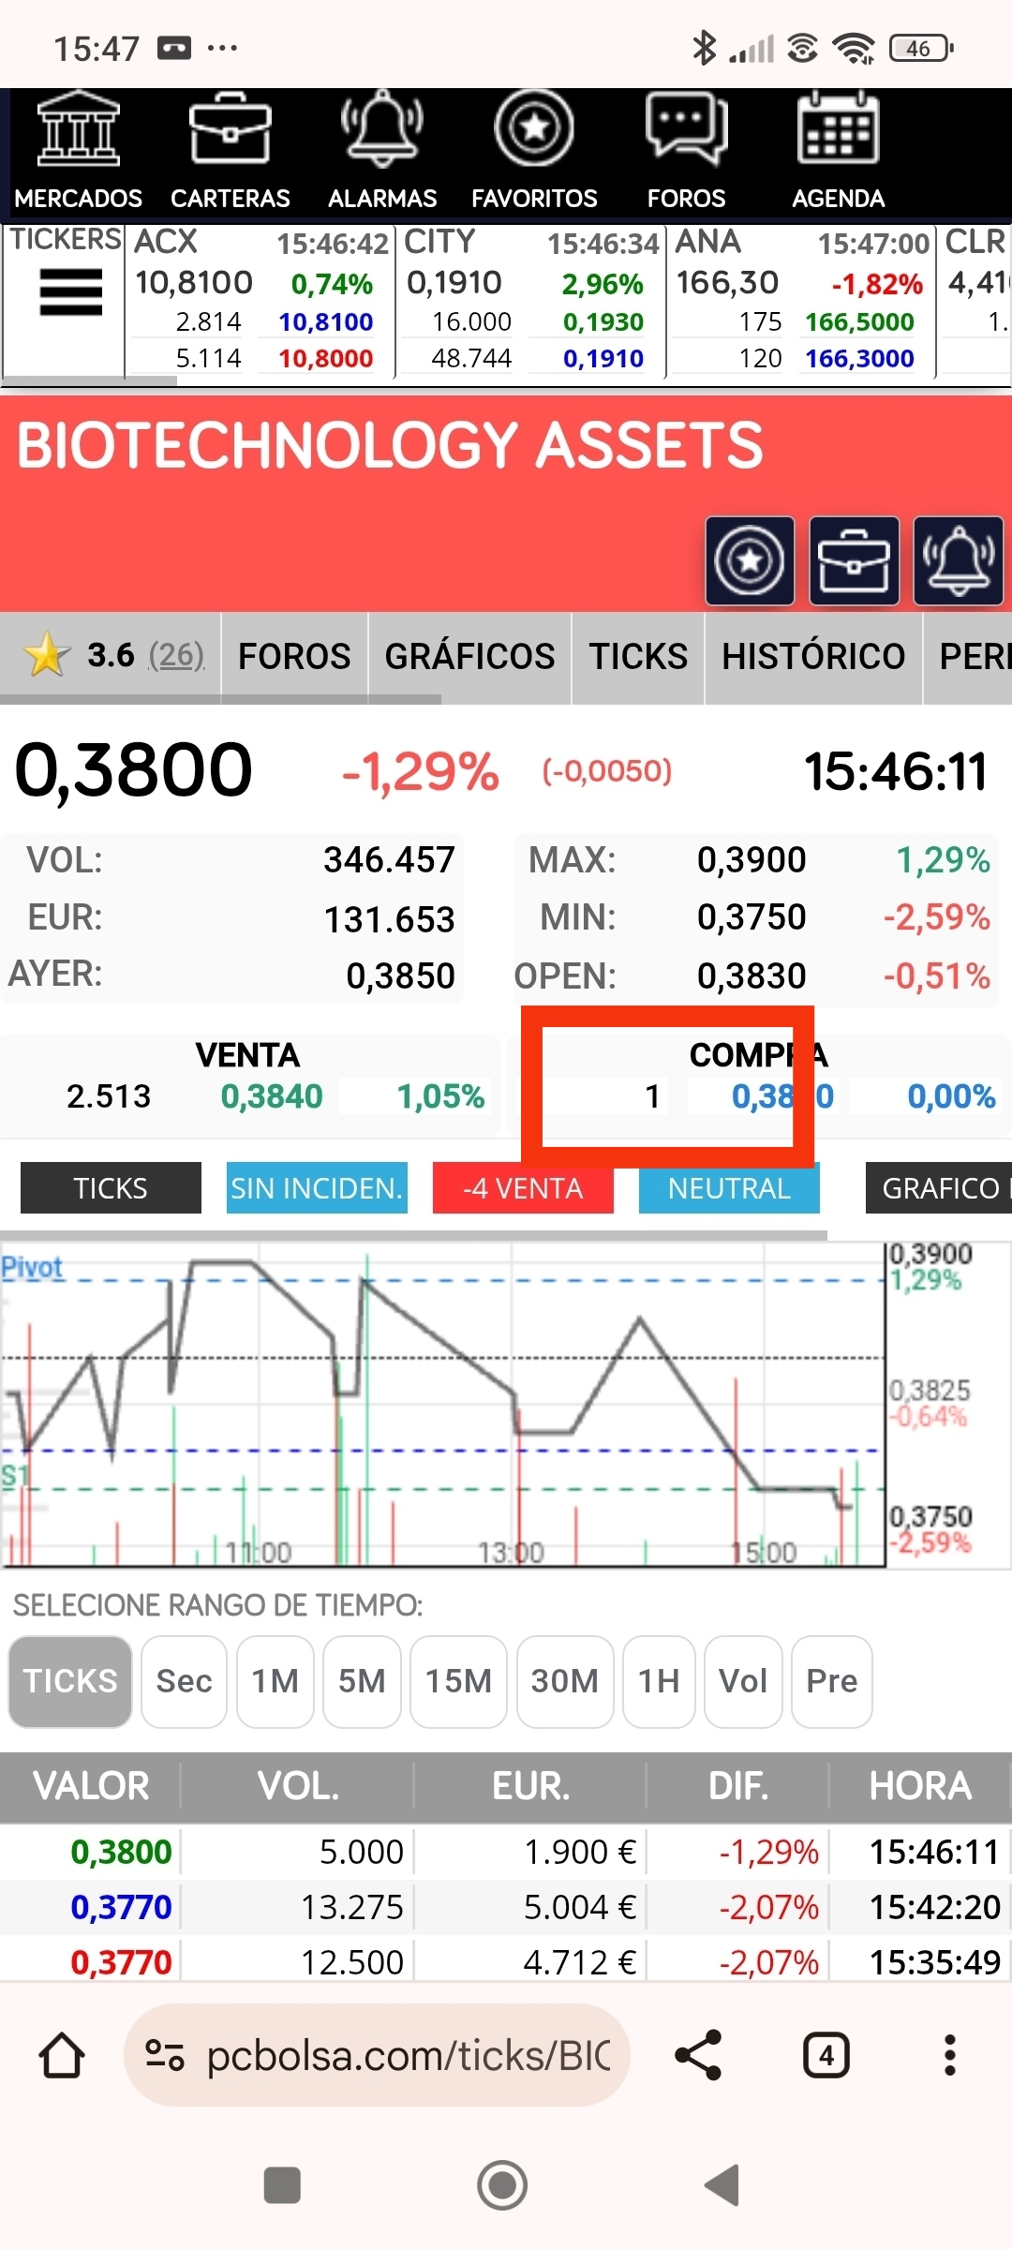Open the Mercados bank building icon
1012x2249 pixels.
point(79,128)
